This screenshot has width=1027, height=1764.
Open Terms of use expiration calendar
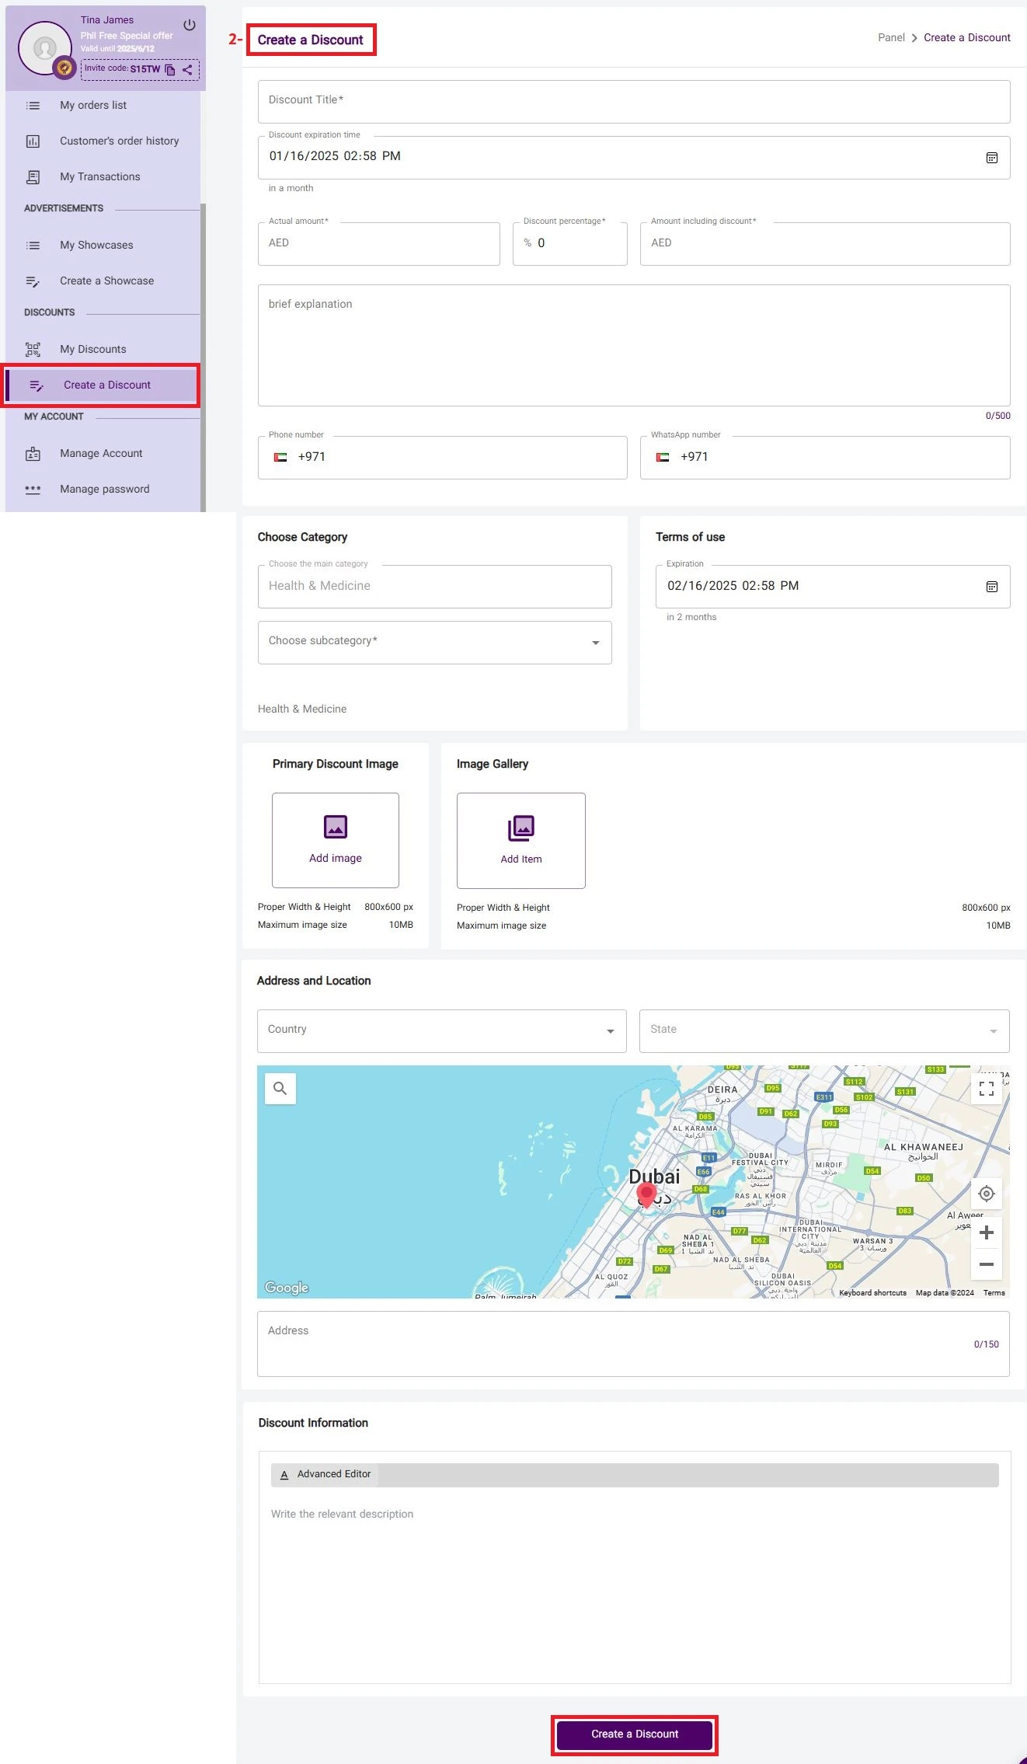click(x=991, y=587)
